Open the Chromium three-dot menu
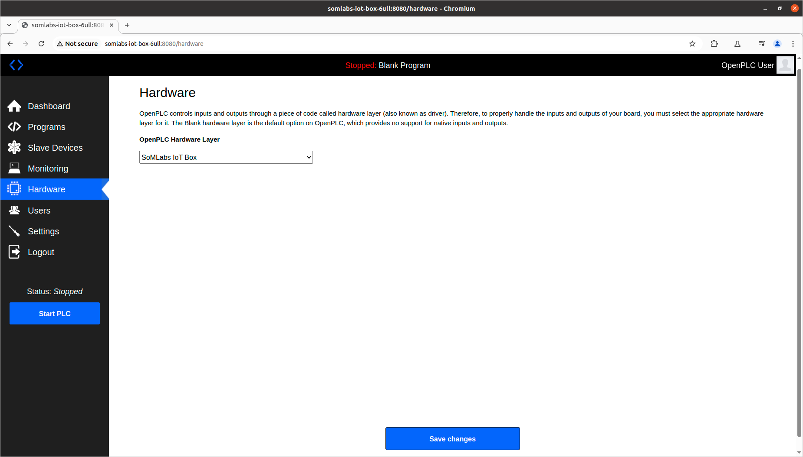Viewport: 803px width, 457px height. click(x=793, y=44)
